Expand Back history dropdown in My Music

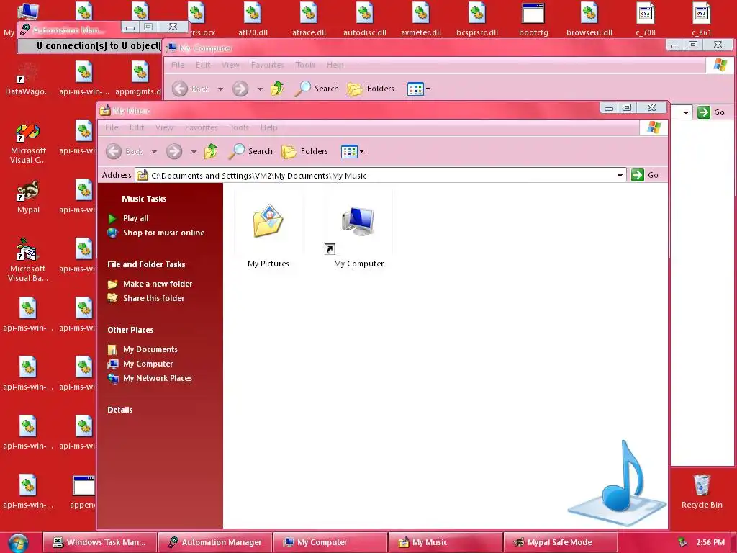coord(154,152)
